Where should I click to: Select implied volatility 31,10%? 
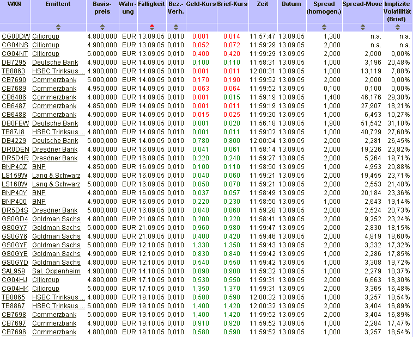point(399,123)
